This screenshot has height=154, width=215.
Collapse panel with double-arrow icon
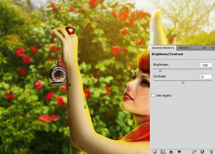click(x=205, y=48)
